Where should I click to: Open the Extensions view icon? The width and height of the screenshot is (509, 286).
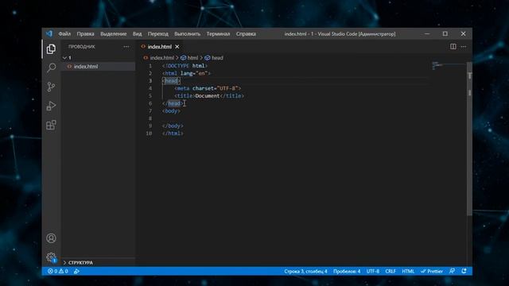[x=51, y=125]
